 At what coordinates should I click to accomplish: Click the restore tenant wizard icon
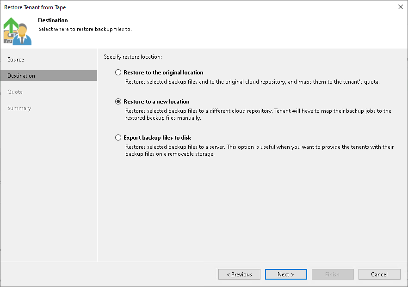(x=17, y=31)
